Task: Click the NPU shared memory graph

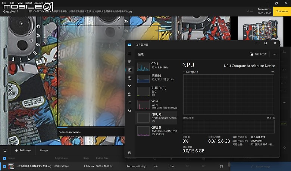Action: pos(229,126)
